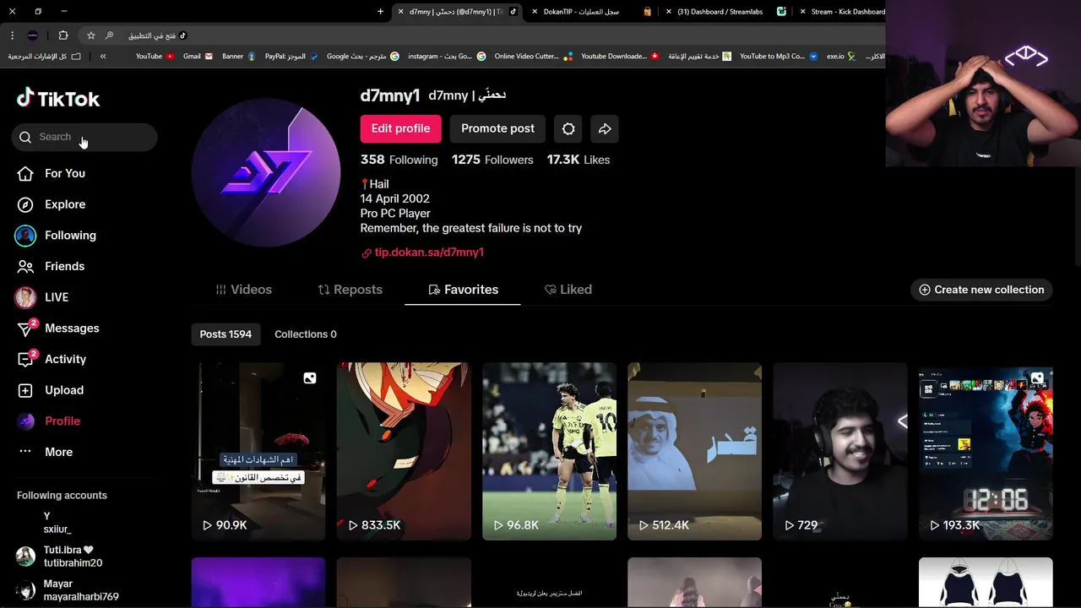
Task: Open the video with 512.4K views
Action: coord(694,452)
